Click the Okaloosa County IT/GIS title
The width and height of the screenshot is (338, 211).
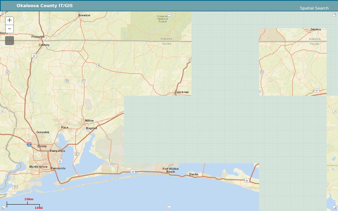(x=45, y=6)
